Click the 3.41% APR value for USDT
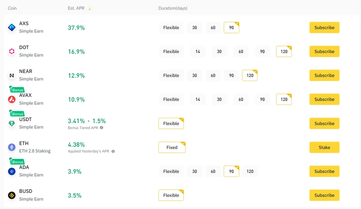361x209 pixels. coord(76,121)
